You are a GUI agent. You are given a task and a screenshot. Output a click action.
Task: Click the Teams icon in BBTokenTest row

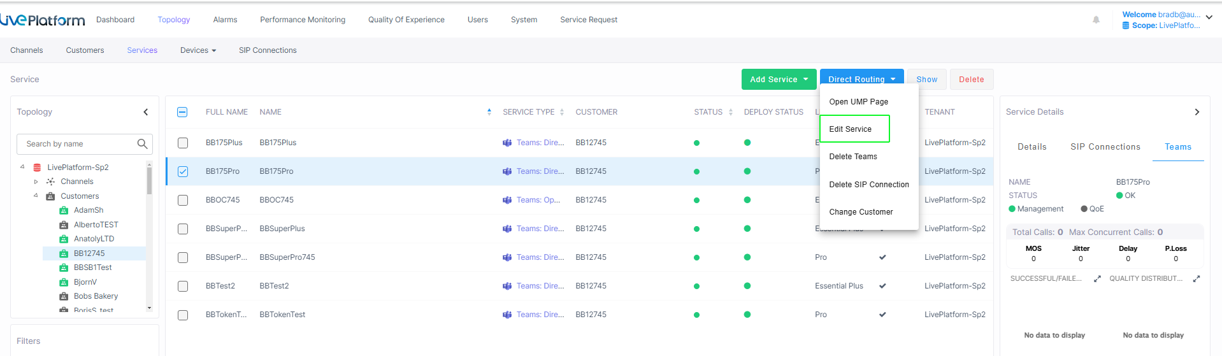click(x=507, y=315)
